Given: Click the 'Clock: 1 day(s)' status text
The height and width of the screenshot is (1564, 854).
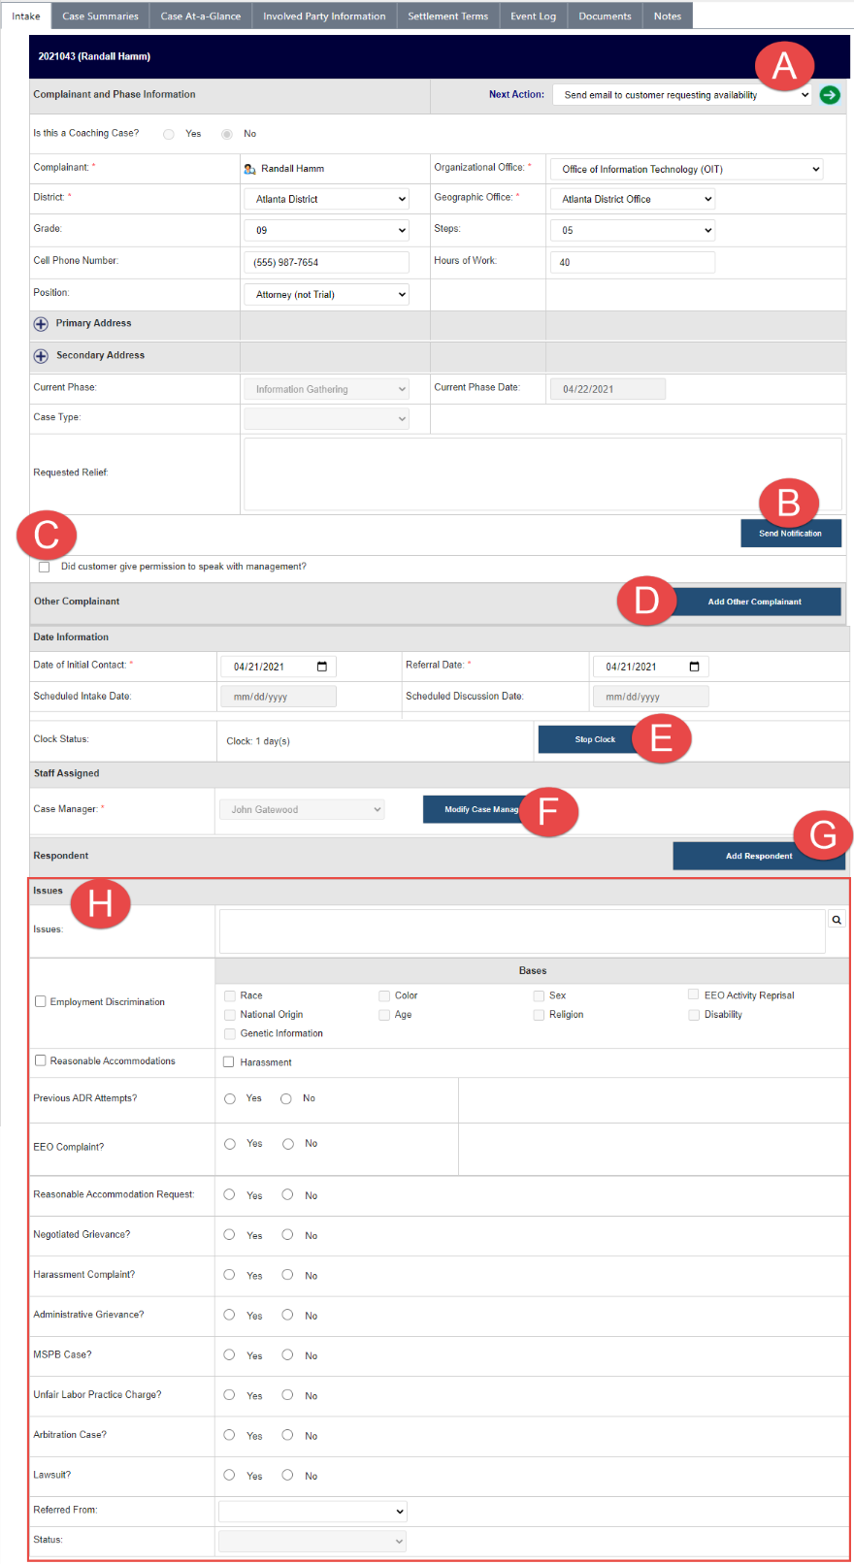Looking at the screenshot, I should (258, 741).
